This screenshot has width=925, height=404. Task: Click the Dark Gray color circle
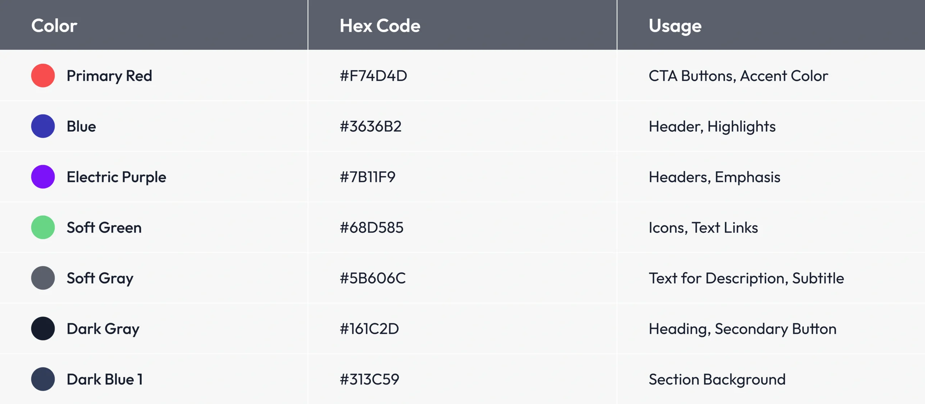point(43,328)
